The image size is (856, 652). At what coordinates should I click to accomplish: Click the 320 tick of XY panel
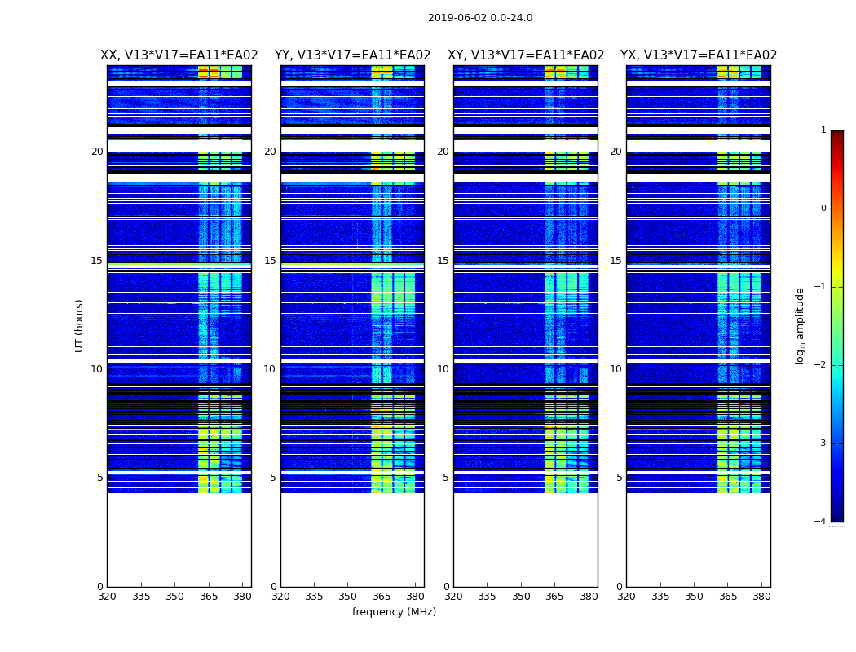point(453,597)
